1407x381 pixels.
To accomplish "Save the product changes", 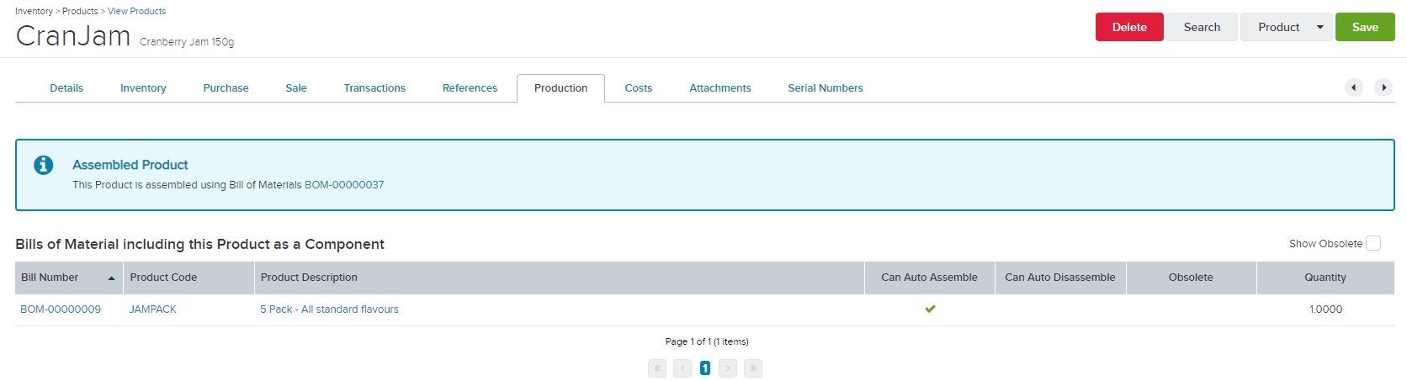I will tap(1365, 27).
